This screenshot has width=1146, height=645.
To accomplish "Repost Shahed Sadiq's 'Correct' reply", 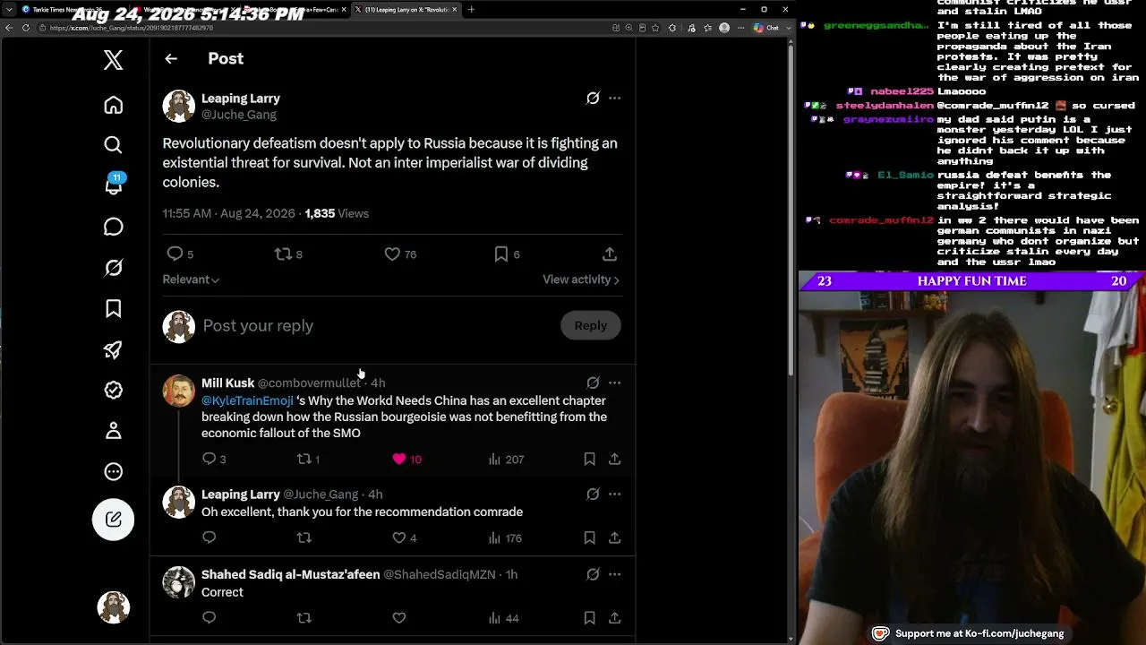I will pyautogui.click(x=304, y=617).
